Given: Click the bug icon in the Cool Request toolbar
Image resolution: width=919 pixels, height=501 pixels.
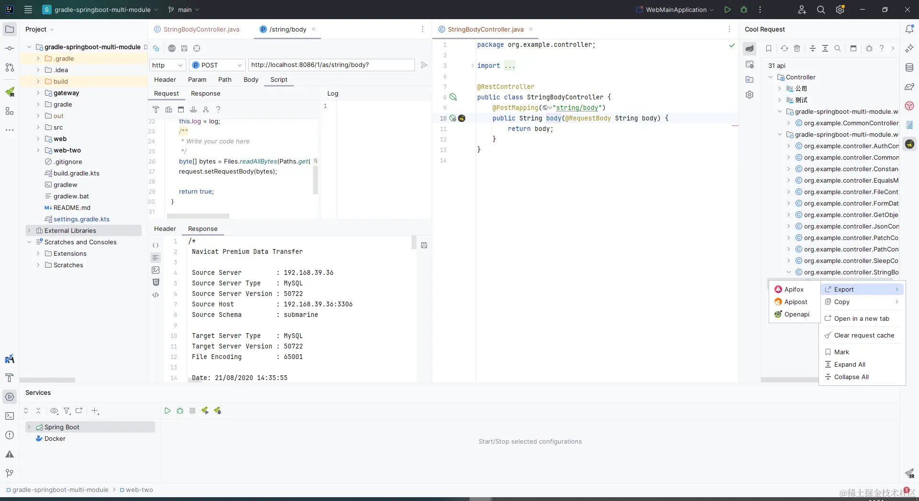Looking at the screenshot, I should coord(869,48).
